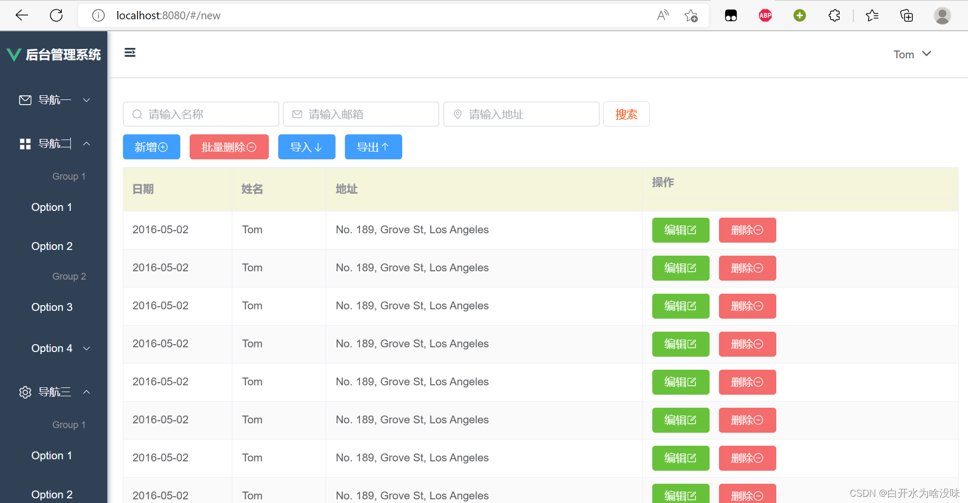Open the Tom user dropdown menu
The image size is (968, 503).
pos(912,54)
